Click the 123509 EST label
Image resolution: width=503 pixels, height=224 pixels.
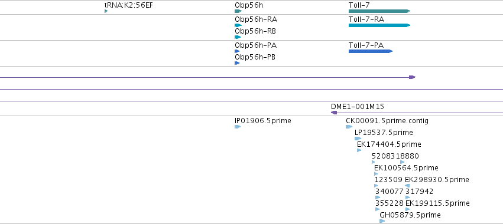tap(388, 180)
